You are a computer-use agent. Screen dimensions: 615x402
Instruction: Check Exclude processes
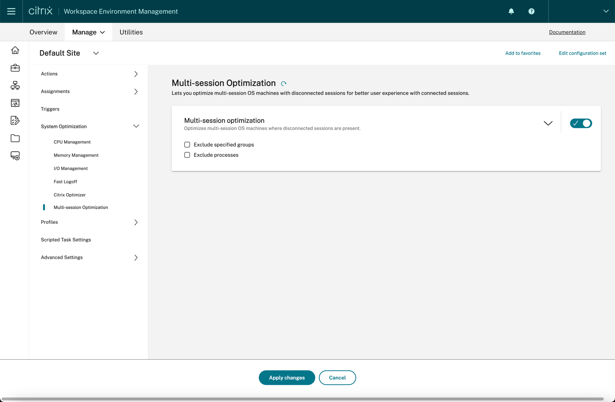[x=187, y=155]
